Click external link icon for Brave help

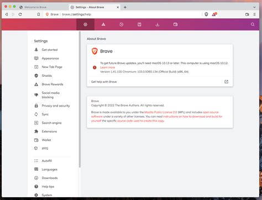pos(226,82)
